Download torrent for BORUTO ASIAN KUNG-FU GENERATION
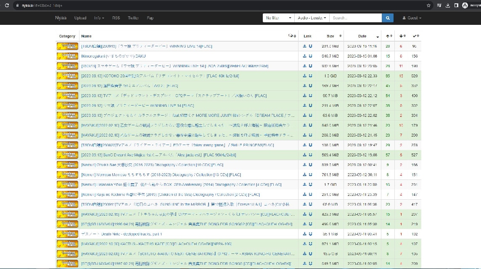This screenshot has height=269, width=481. click(304, 254)
